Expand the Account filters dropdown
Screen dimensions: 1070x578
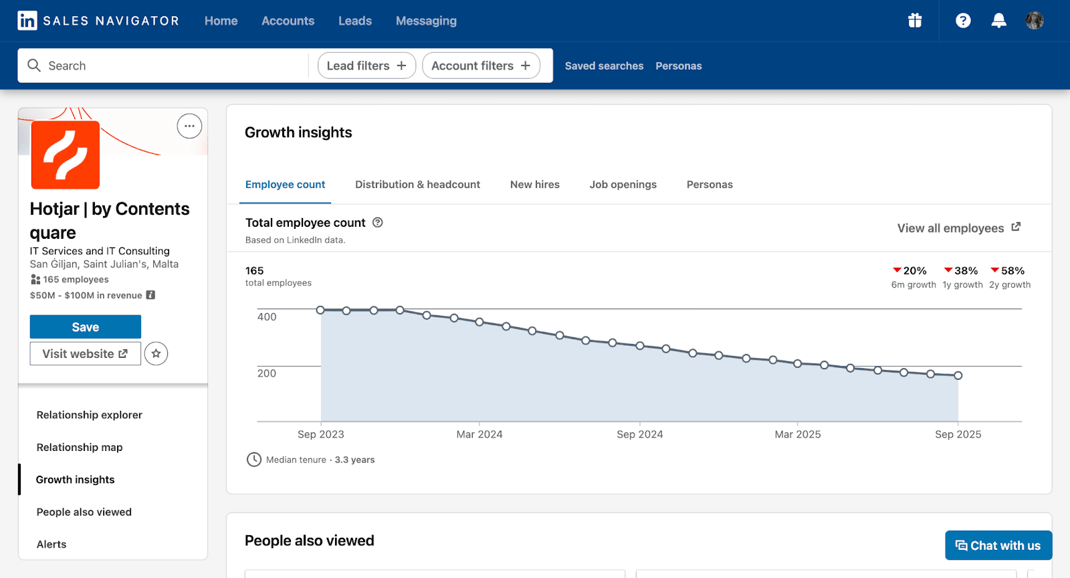[x=481, y=66]
